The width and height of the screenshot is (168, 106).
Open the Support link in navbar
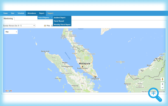point(50,13)
